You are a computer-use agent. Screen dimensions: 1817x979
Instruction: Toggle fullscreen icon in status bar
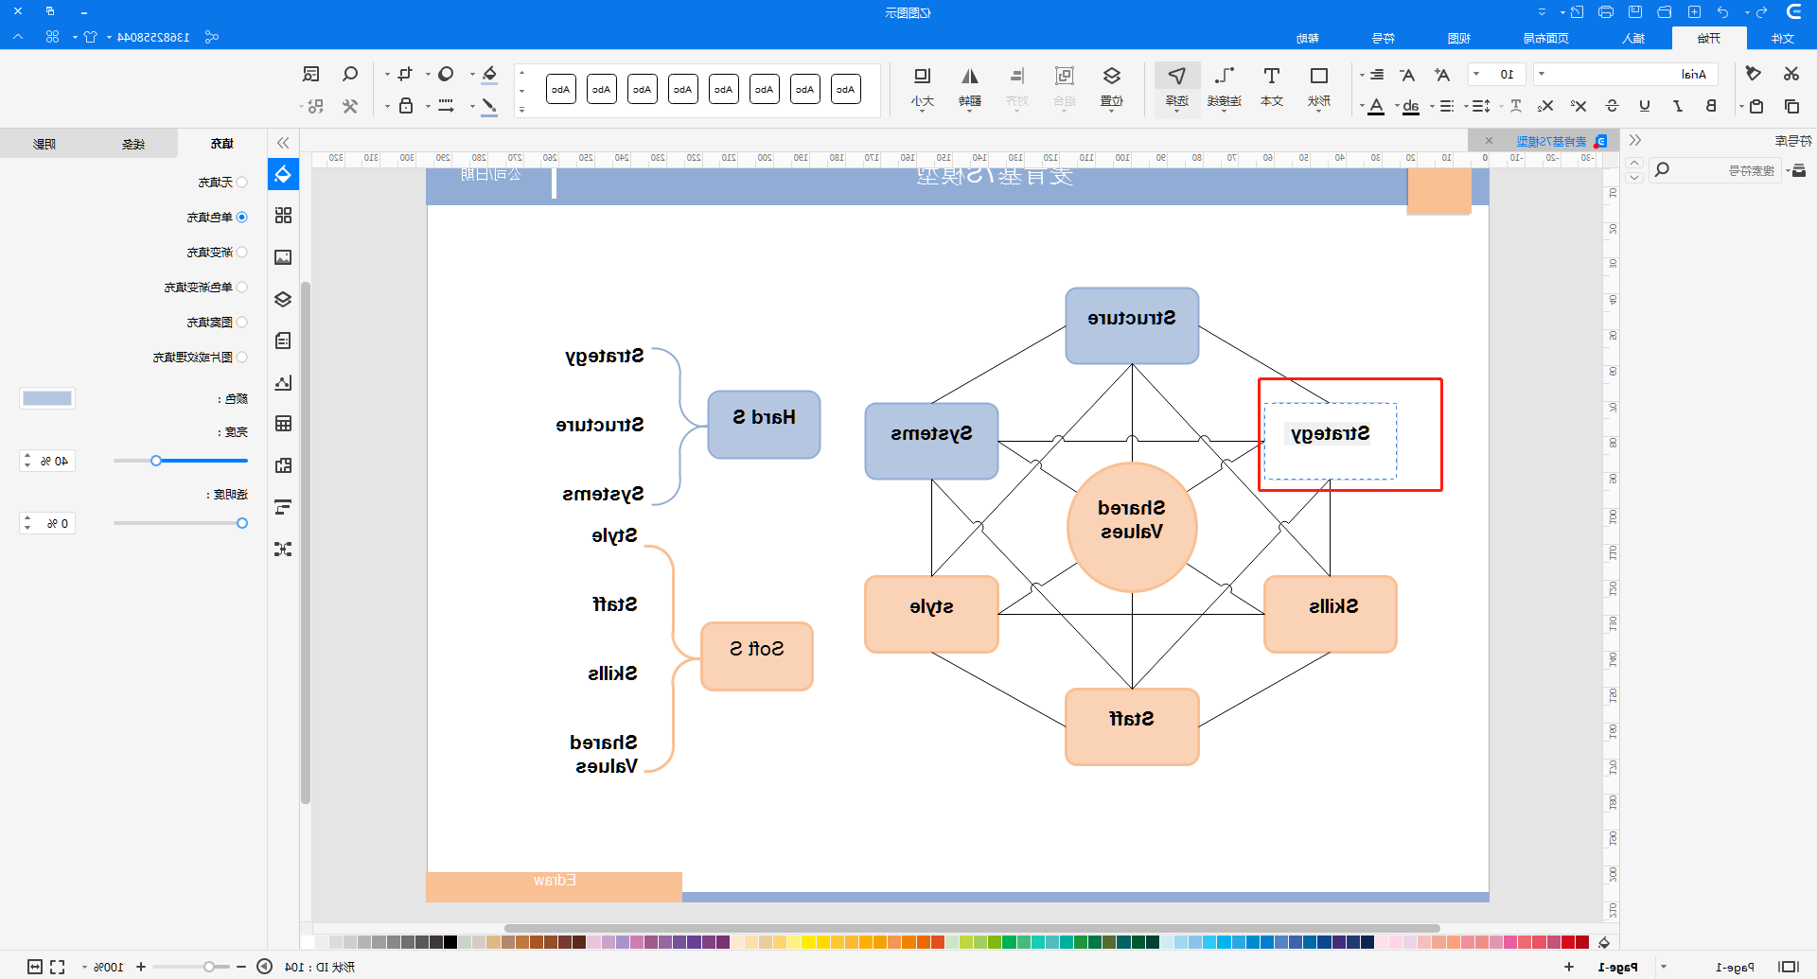click(58, 967)
